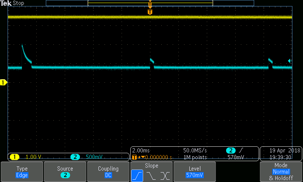Click the orange trigger position T marker

coord(150,12)
